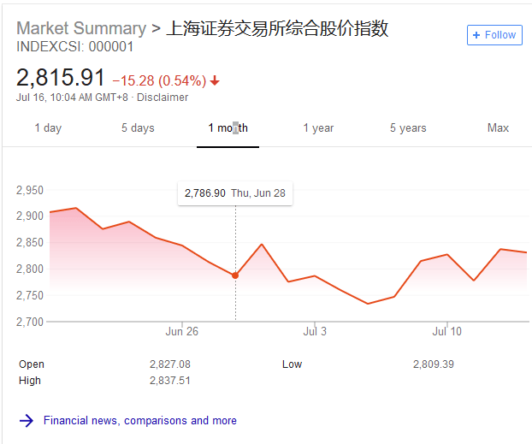Open Financial news, comparisons and more
Screen dimensions: 532x444
[x=140, y=421]
